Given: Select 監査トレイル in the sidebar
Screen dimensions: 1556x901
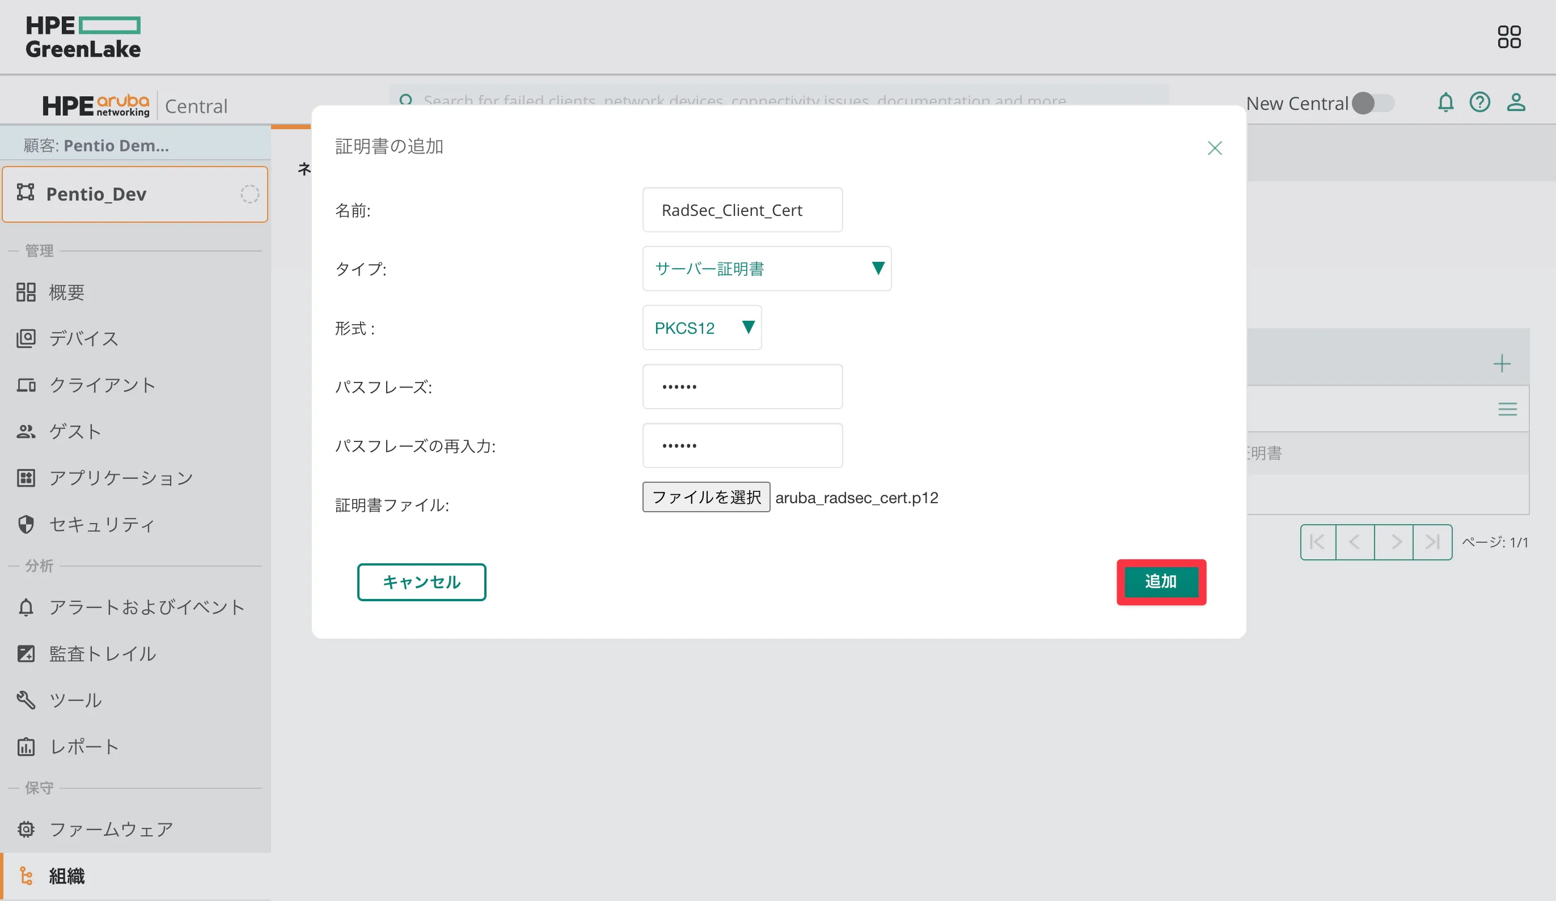Looking at the screenshot, I should 102,653.
